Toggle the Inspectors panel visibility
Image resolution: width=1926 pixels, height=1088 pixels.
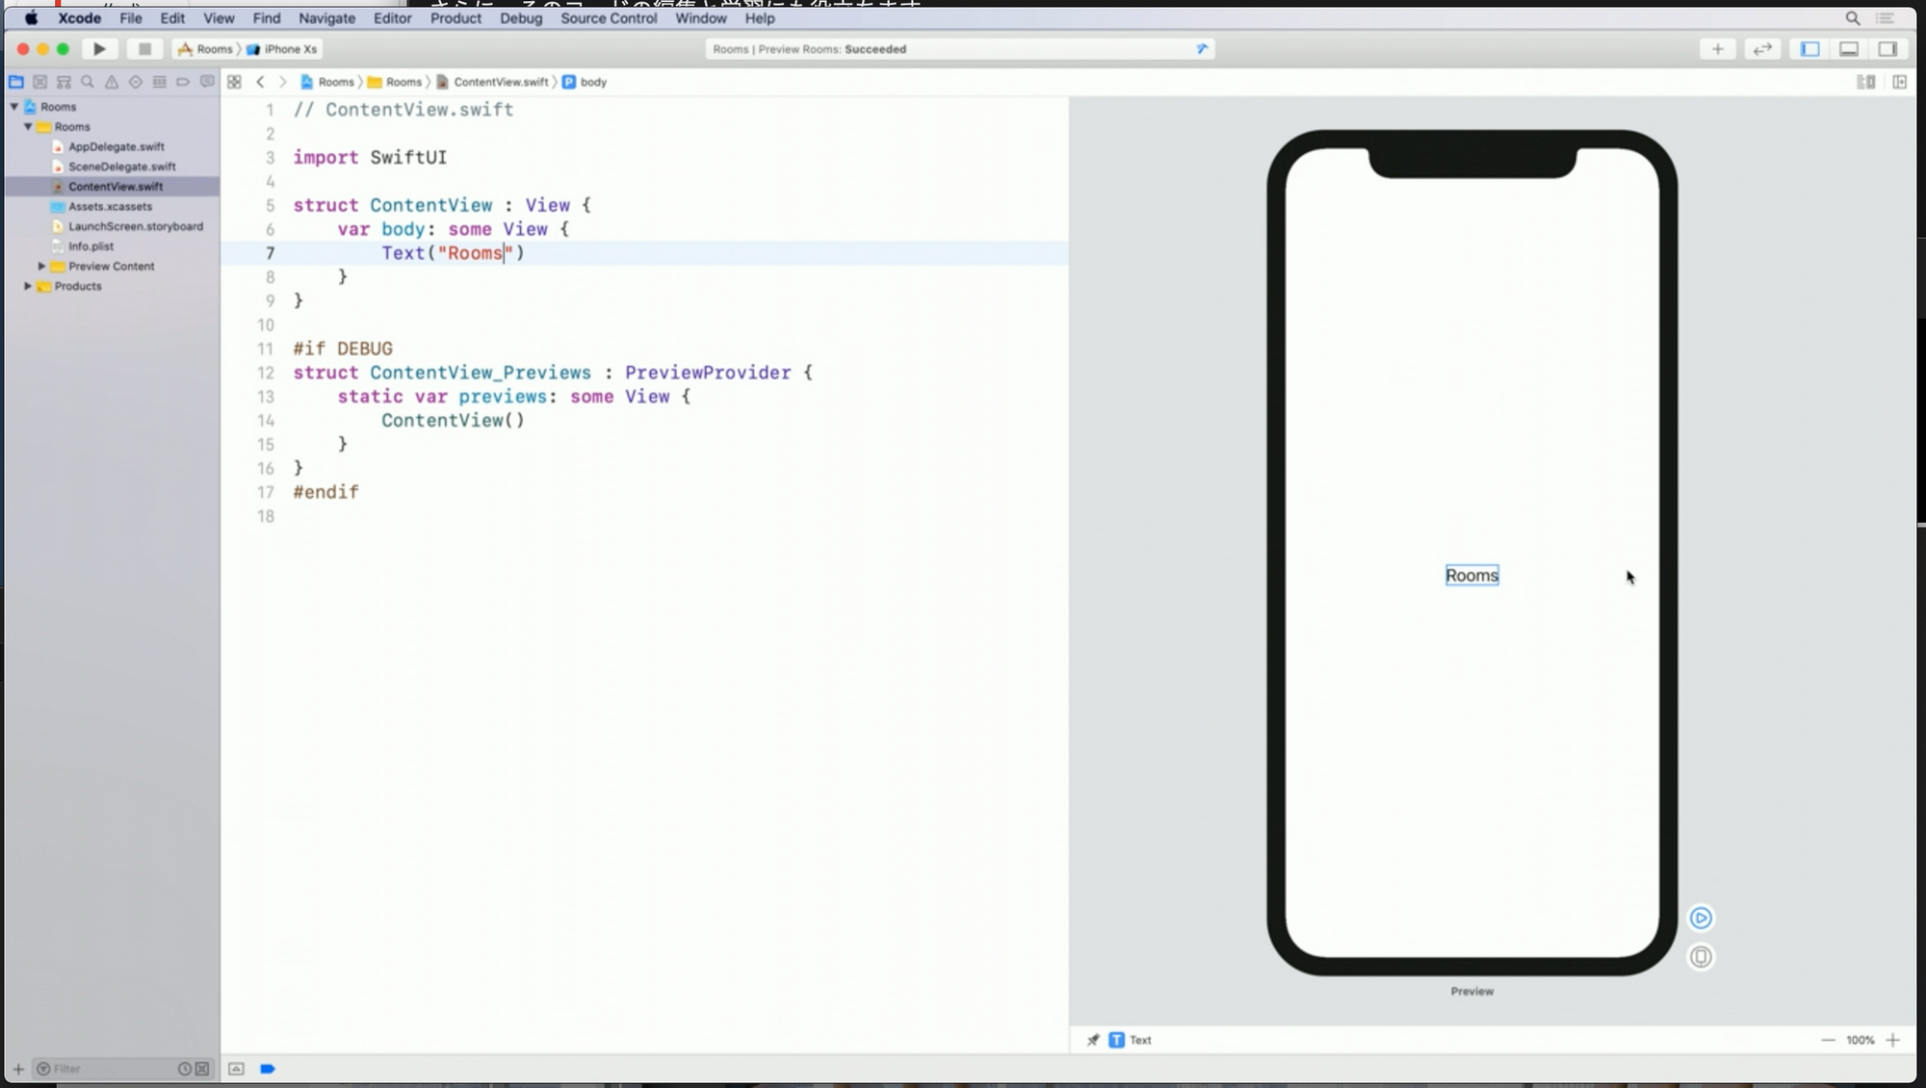(x=1887, y=49)
